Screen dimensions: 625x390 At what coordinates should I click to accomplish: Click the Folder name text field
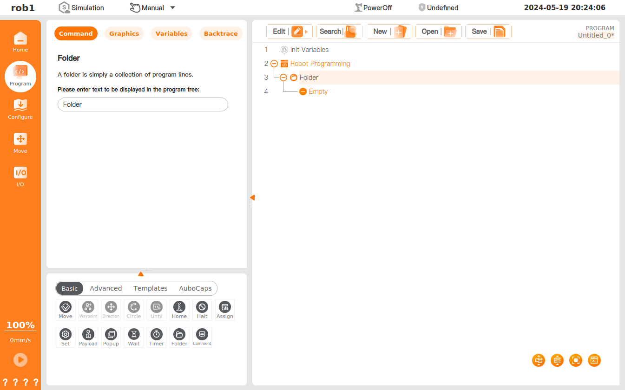143,104
